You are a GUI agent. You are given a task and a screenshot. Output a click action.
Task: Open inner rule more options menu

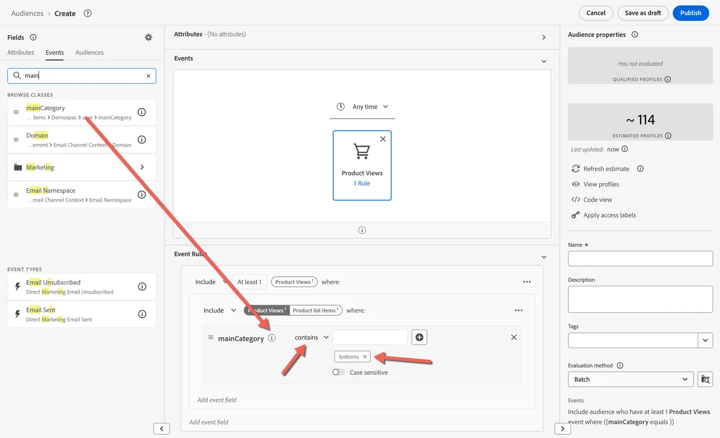click(519, 311)
